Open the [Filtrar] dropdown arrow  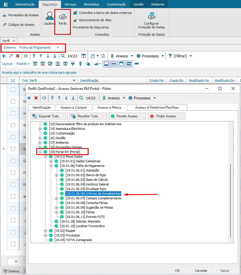(190, 56)
